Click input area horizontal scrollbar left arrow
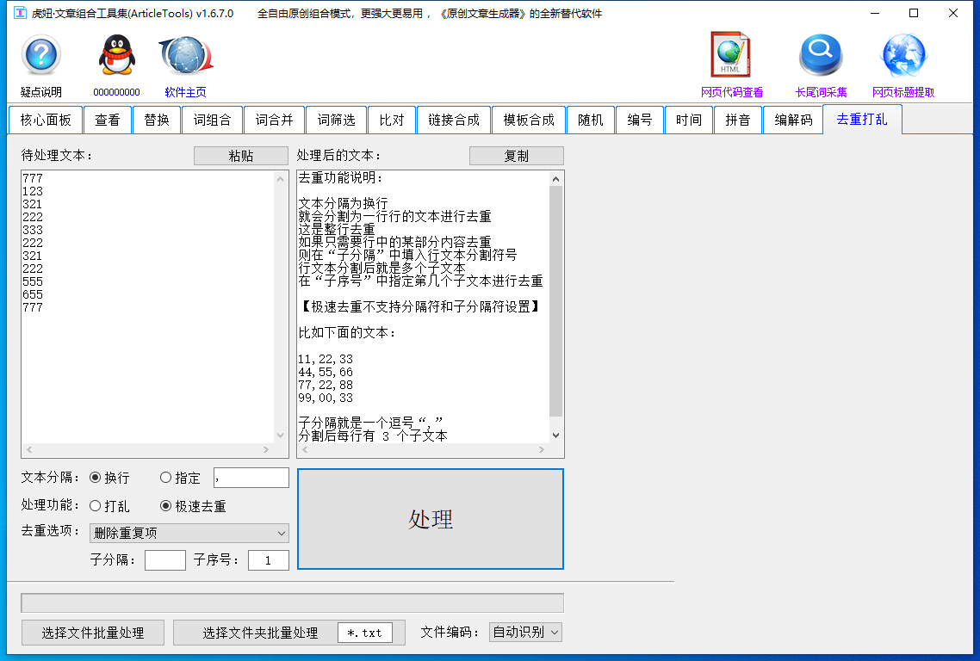Viewport: 980px width, 661px height. [x=29, y=450]
